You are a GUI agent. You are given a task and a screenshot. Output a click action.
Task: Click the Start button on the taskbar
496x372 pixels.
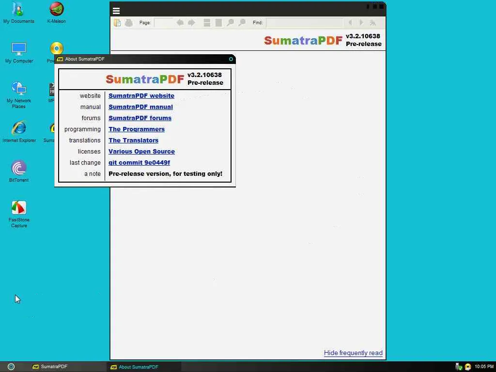[x=11, y=367]
